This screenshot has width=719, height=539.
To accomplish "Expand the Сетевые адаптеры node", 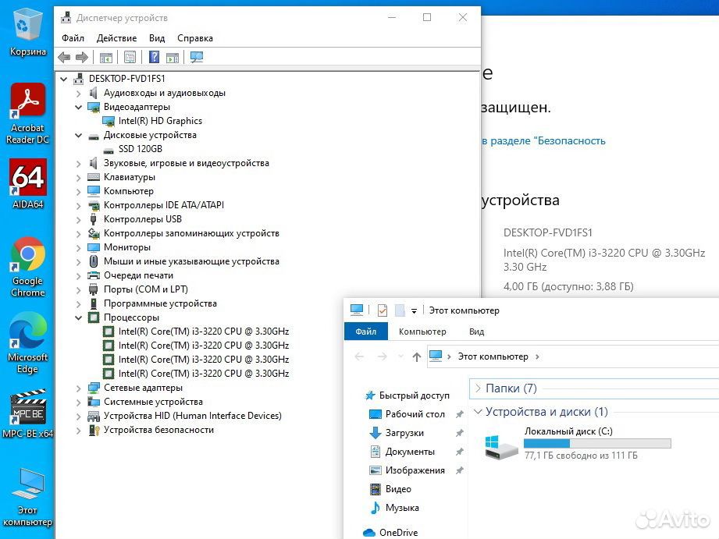I will pos(78,388).
